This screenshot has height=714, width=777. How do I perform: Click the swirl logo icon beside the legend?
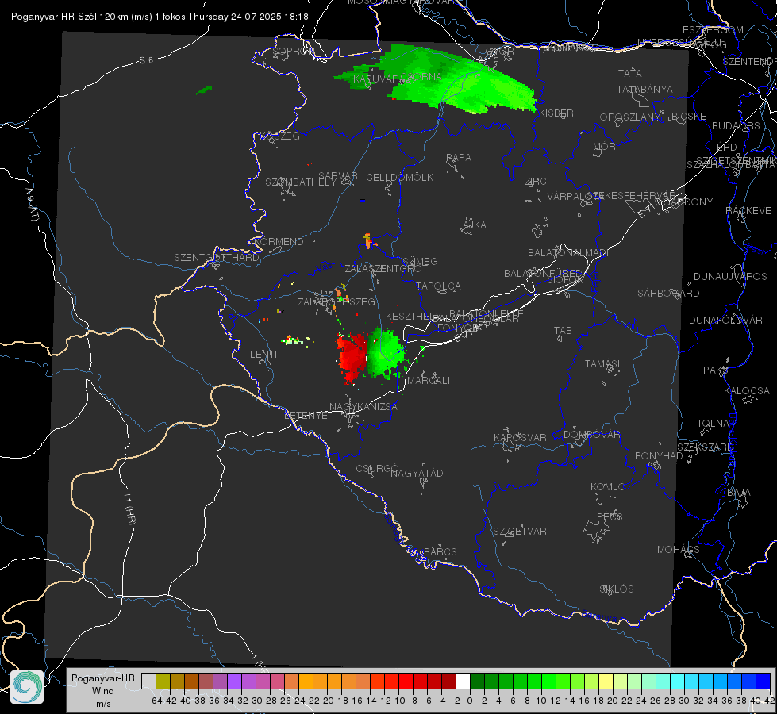[27, 687]
